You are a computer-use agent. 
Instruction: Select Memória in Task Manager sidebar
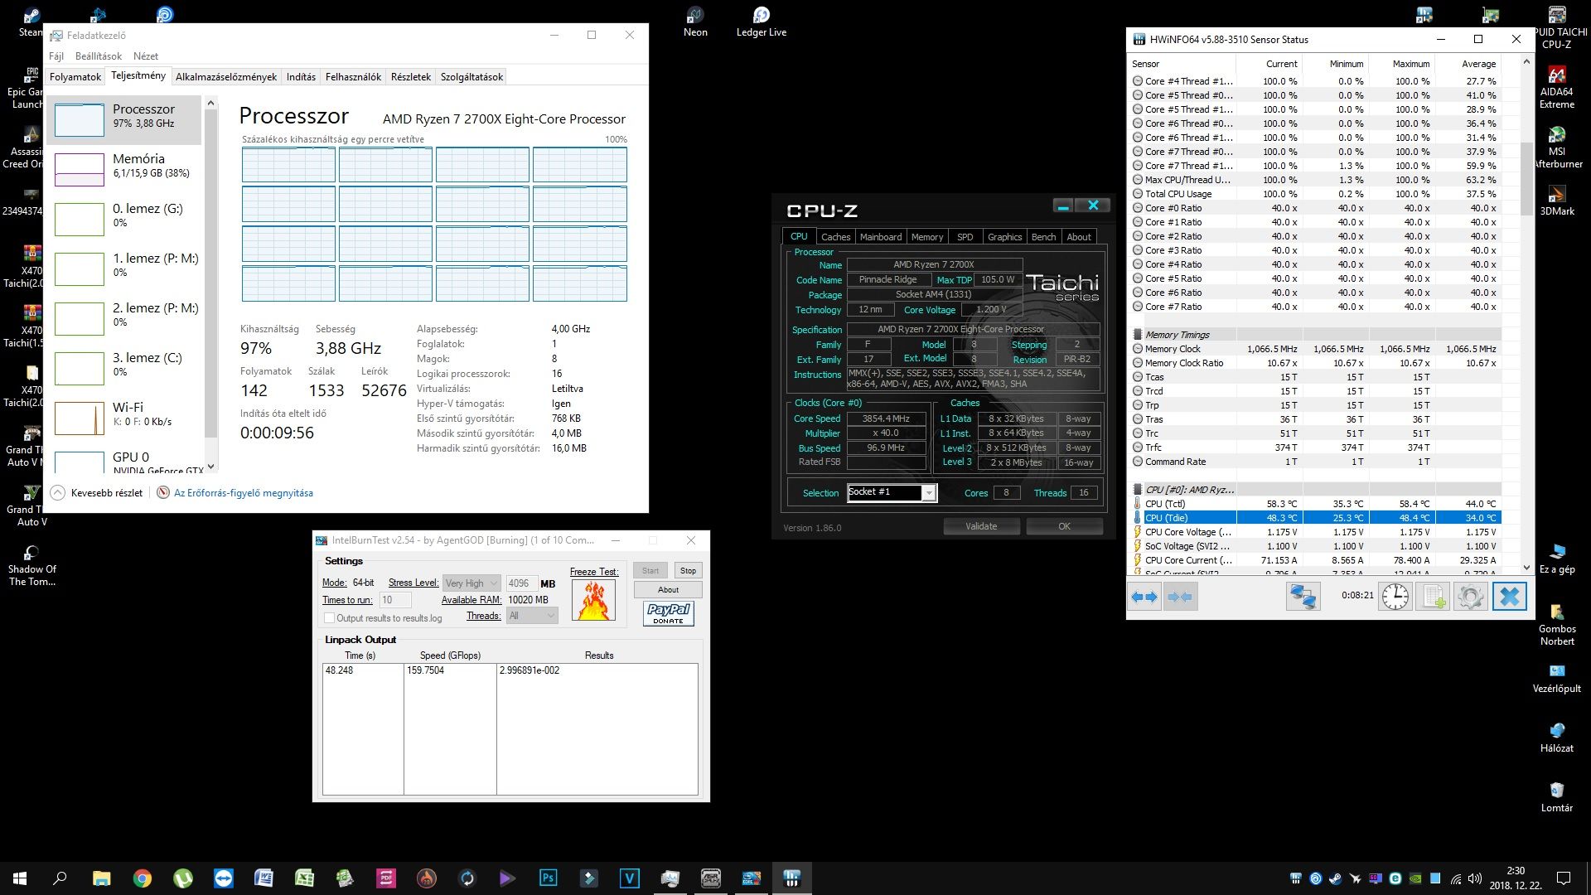pos(124,169)
